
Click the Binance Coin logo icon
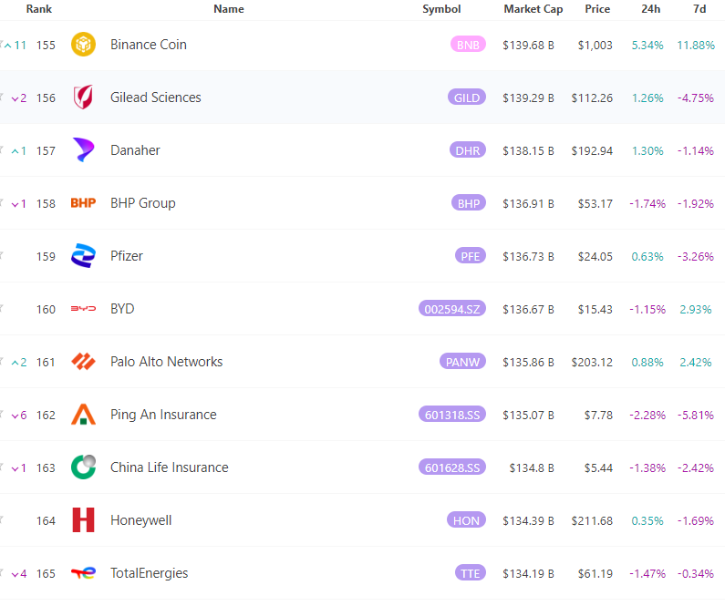[83, 45]
